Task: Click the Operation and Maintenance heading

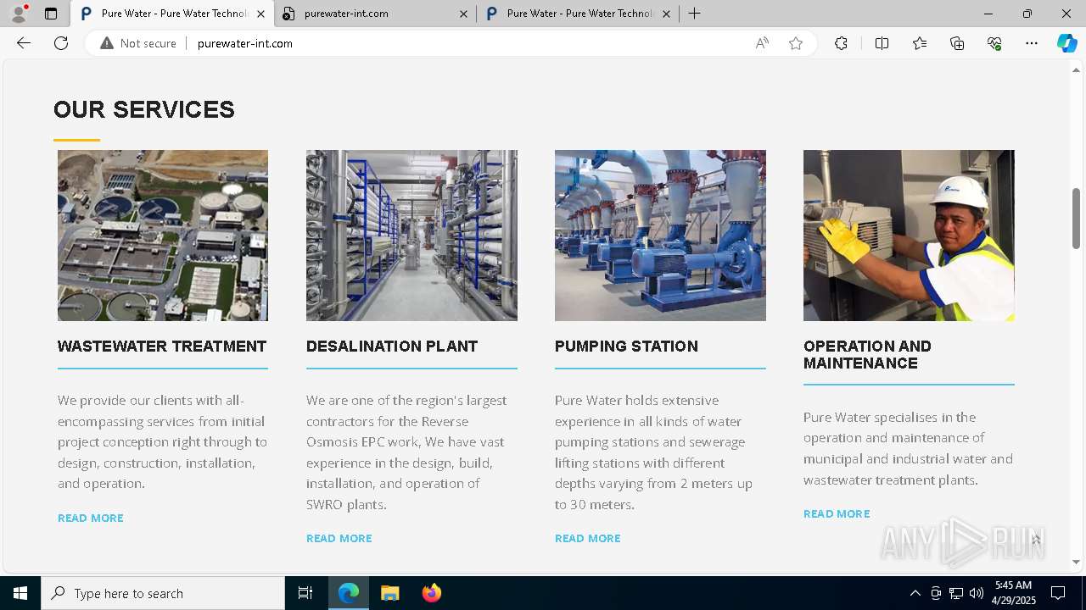Action: (x=867, y=355)
